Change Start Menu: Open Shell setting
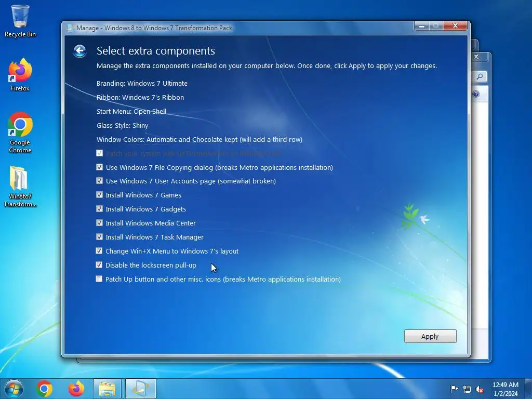The width and height of the screenshot is (532, 399). tap(131, 111)
